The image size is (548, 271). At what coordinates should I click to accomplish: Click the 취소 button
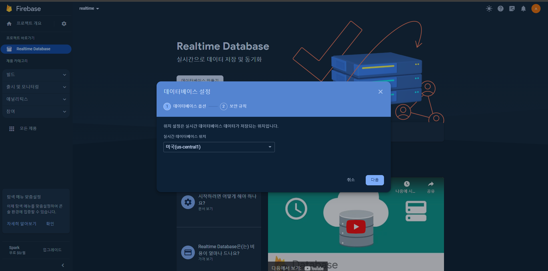[351, 180]
